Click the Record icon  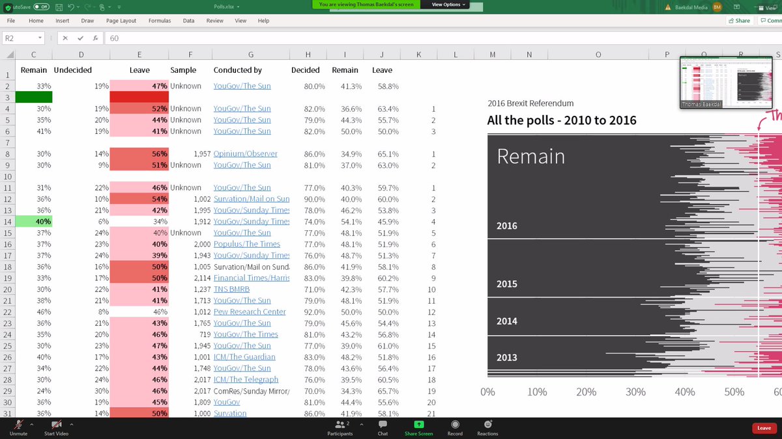[x=455, y=424]
